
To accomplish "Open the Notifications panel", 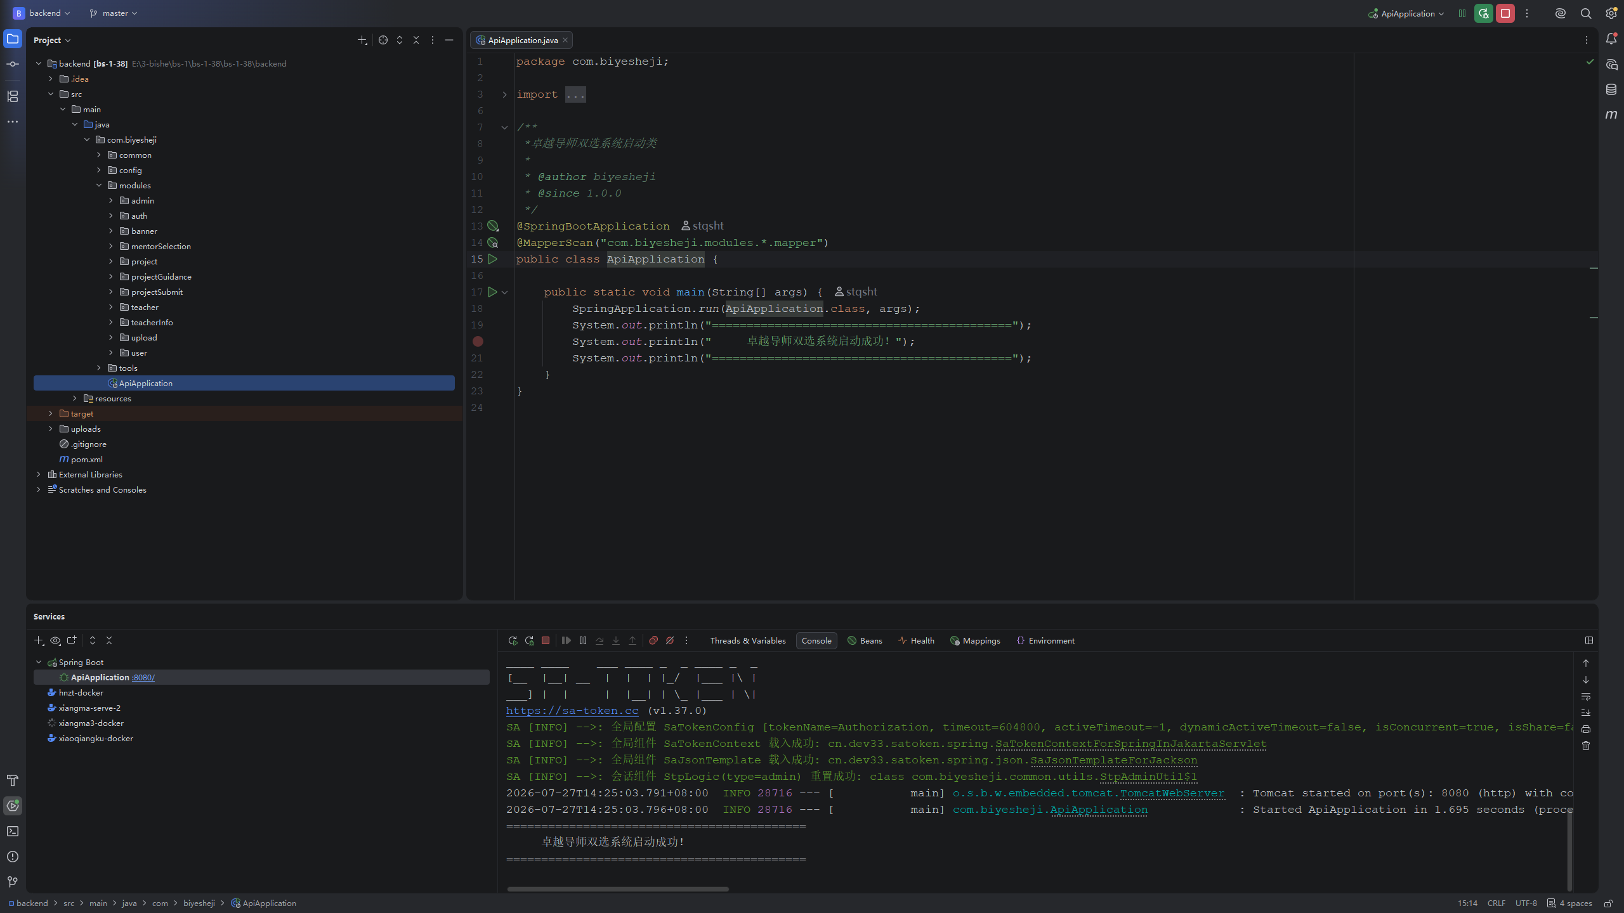I will (1611, 39).
